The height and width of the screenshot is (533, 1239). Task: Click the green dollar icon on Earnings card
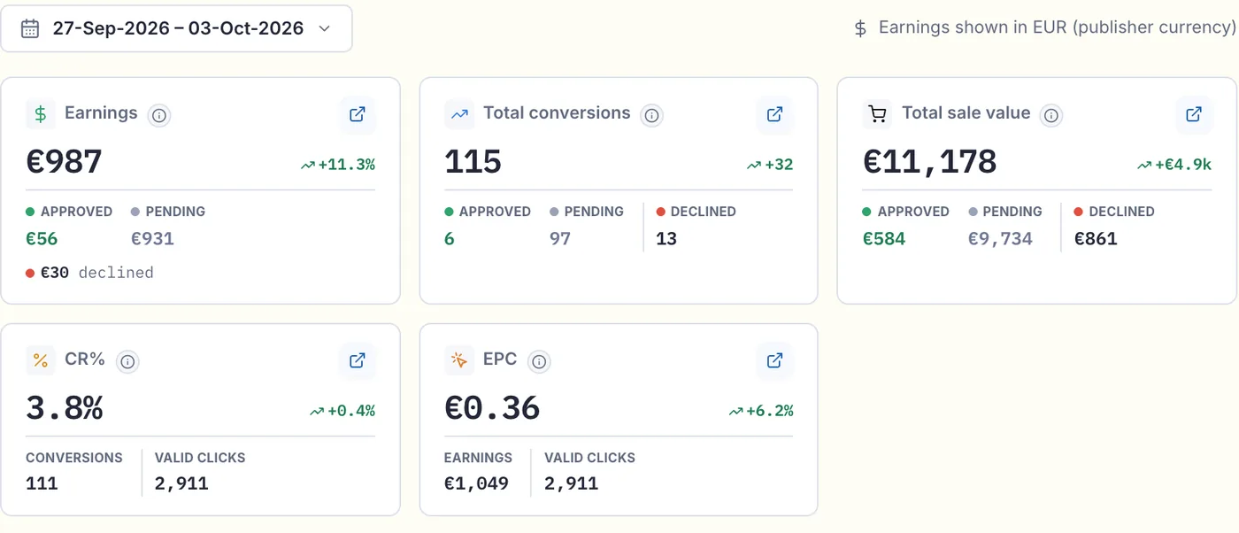coord(40,114)
